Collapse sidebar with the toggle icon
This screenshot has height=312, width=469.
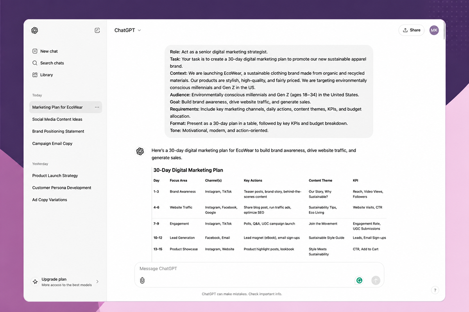(x=97, y=30)
